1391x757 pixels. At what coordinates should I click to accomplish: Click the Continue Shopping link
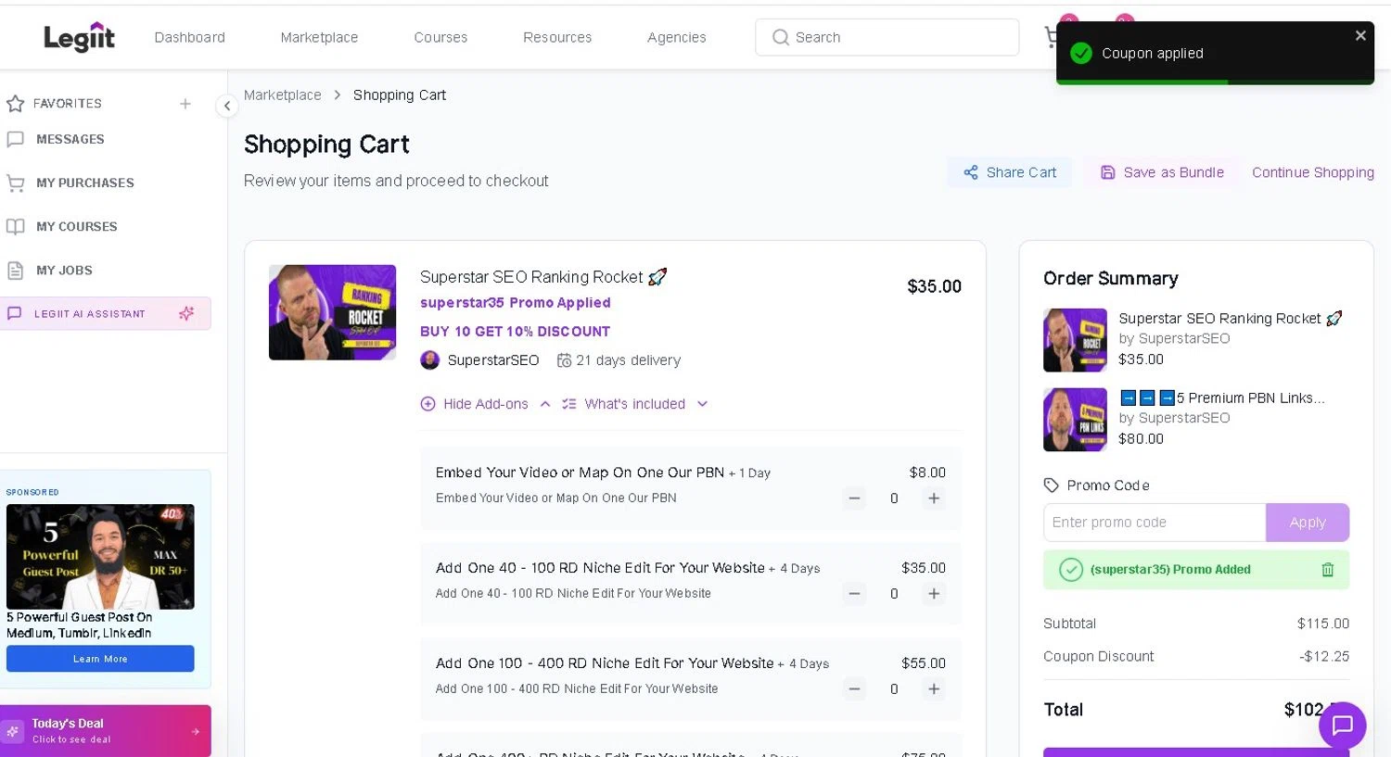(x=1313, y=172)
